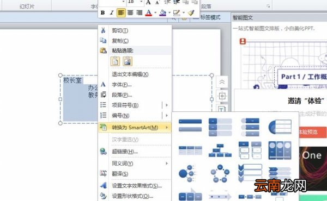Click 标签模式 in the toolbar
The width and height of the screenshot is (327, 201).
coord(210,17)
